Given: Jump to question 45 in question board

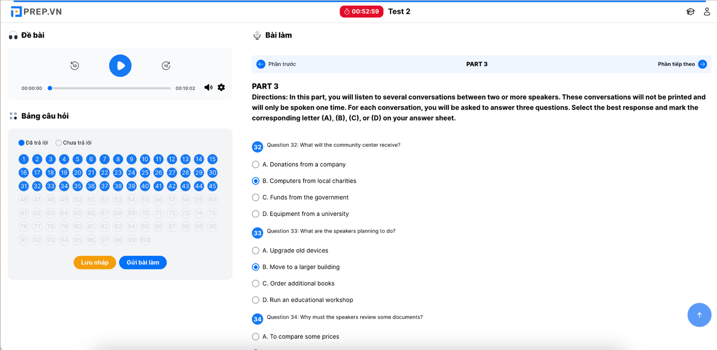Looking at the screenshot, I should pyautogui.click(x=212, y=186).
